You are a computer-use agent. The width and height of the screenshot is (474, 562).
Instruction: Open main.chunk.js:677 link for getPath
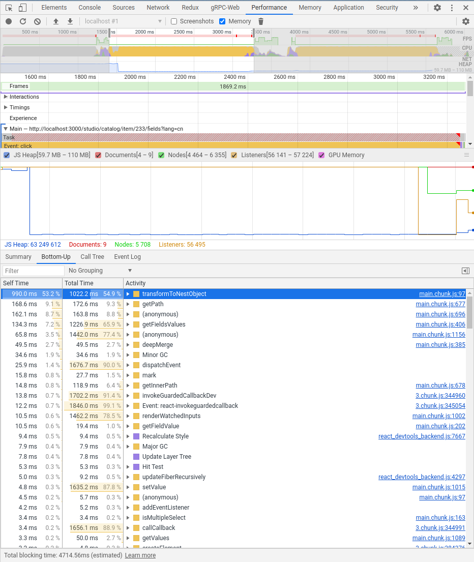[440, 304]
